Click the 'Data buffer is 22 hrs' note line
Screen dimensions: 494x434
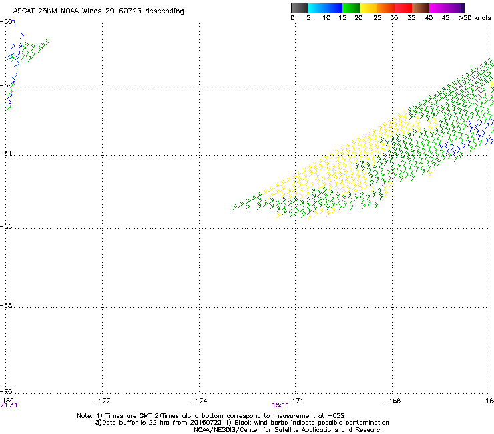click(242, 423)
